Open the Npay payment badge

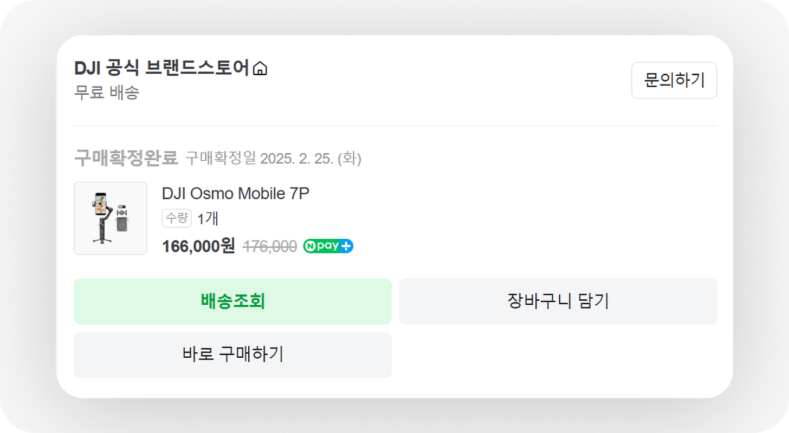click(x=328, y=246)
